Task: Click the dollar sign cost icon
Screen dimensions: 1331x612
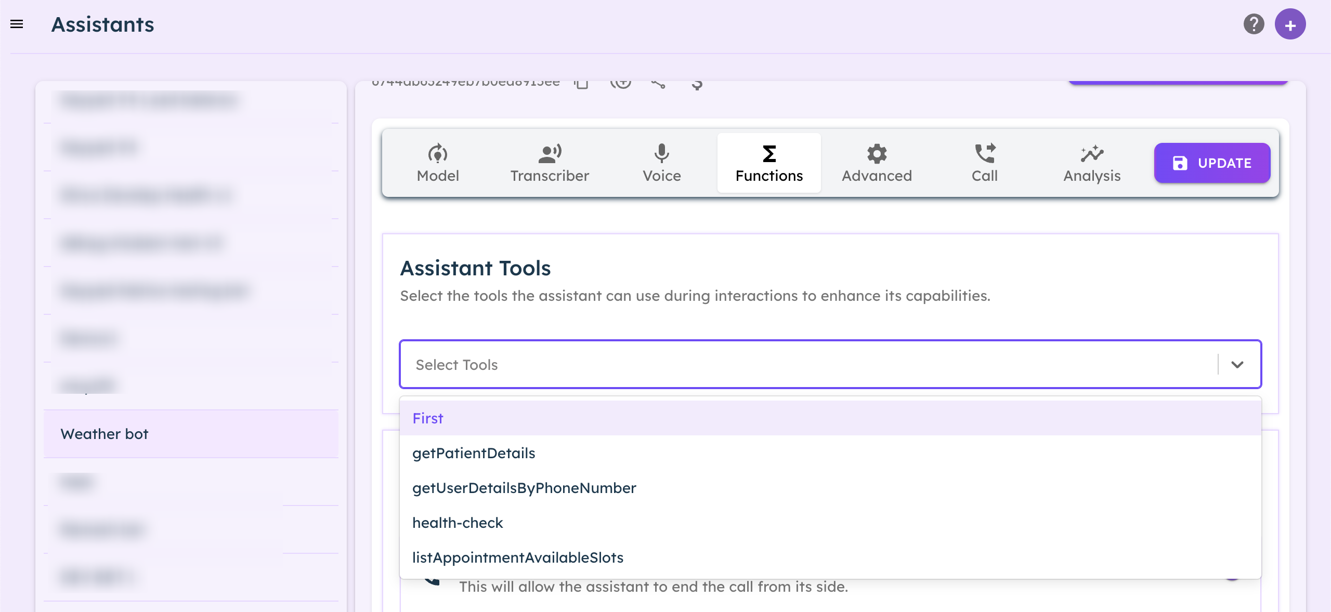Action: click(x=697, y=84)
